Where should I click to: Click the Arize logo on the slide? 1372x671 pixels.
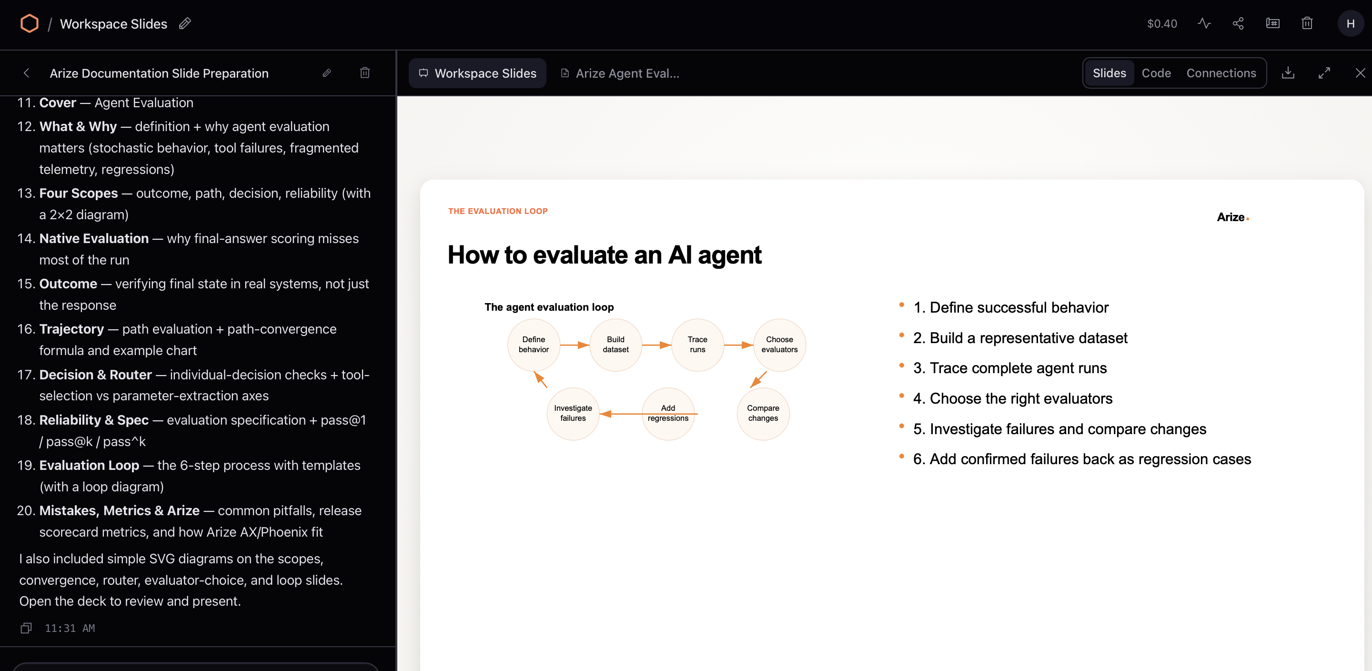[x=1232, y=217]
